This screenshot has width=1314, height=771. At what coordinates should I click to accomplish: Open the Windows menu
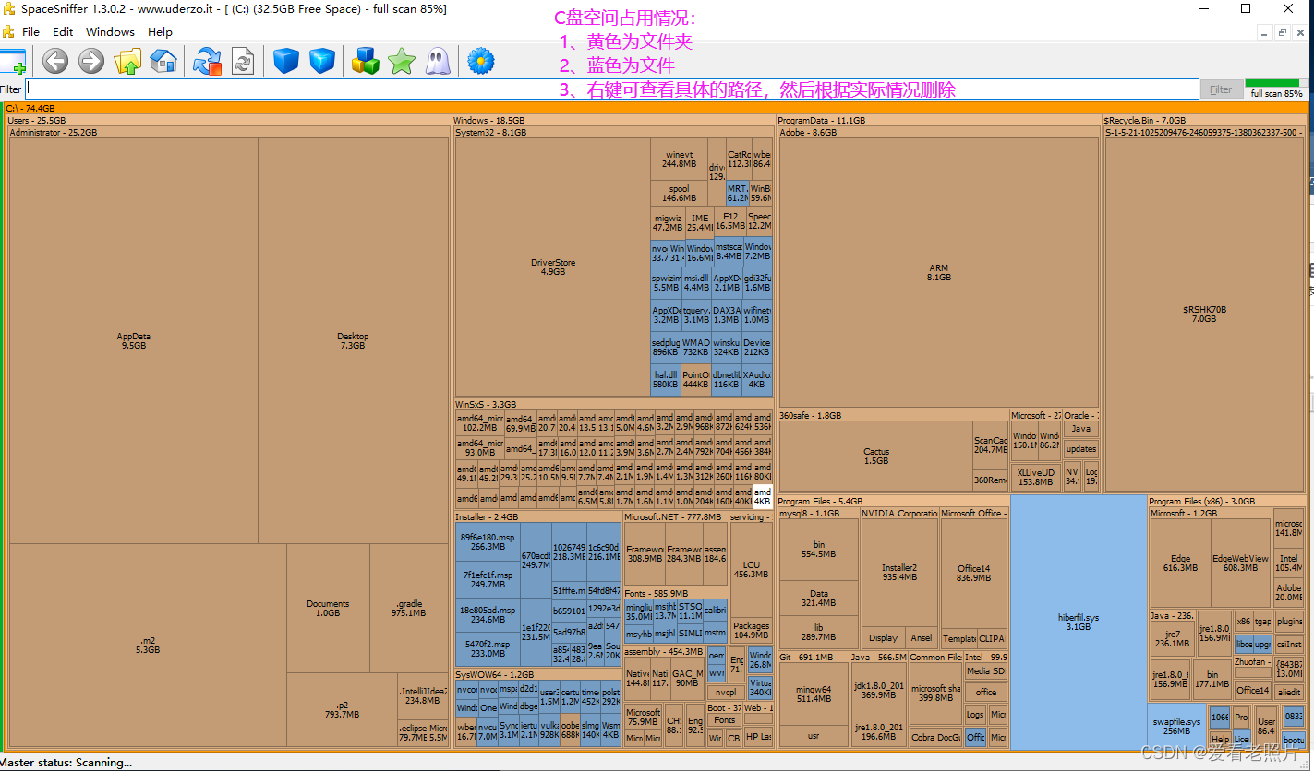pyautogui.click(x=110, y=31)
